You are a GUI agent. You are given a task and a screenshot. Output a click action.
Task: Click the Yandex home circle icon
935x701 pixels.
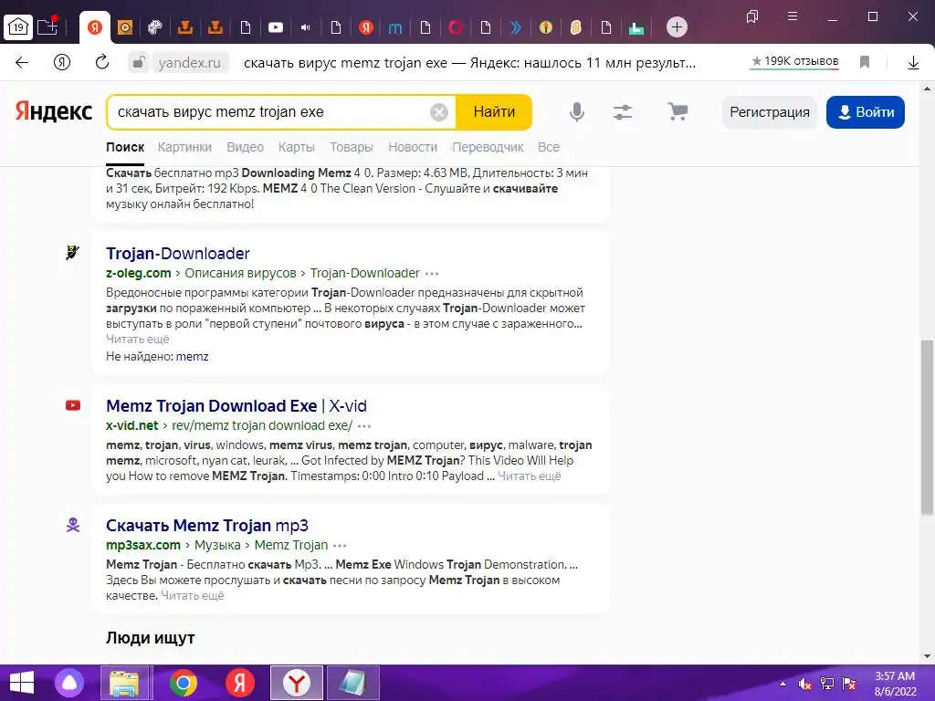pyautogui.click(x=62, y=63)
